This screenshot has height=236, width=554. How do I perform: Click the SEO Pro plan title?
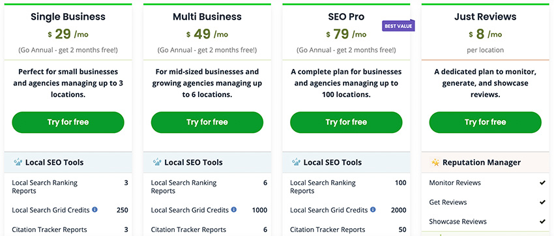346,16
